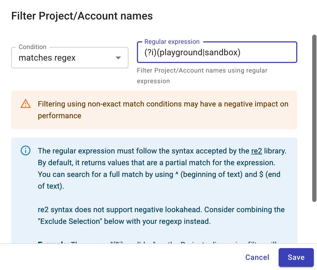
Task: Open the re2 library documentation link
Action: click(256, 151)
